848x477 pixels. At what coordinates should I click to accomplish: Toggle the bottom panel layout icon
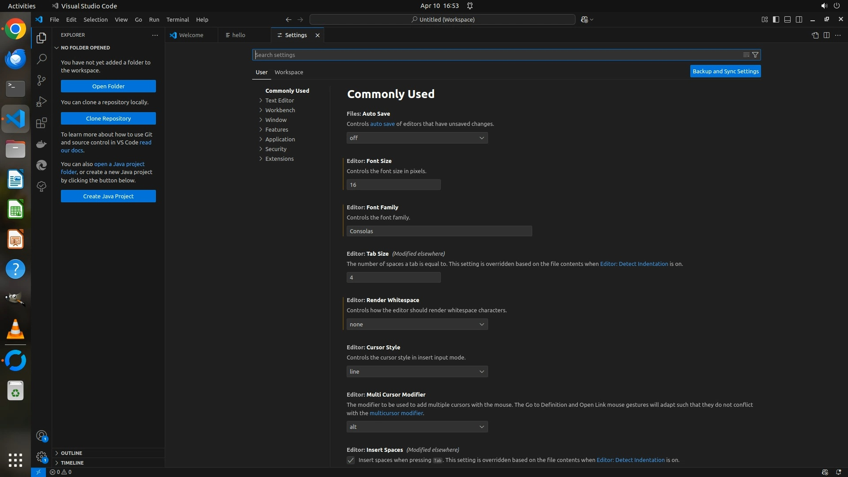(x=787, y=19)
